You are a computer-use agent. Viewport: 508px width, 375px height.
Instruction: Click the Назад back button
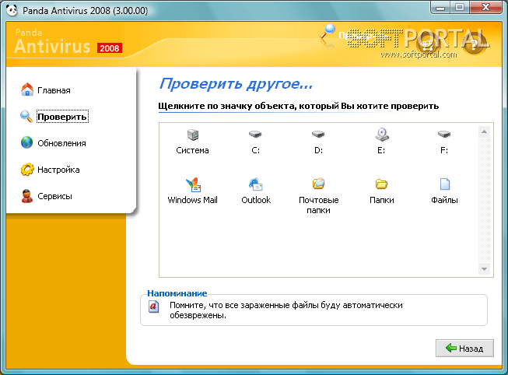click(x=464, y=348)
